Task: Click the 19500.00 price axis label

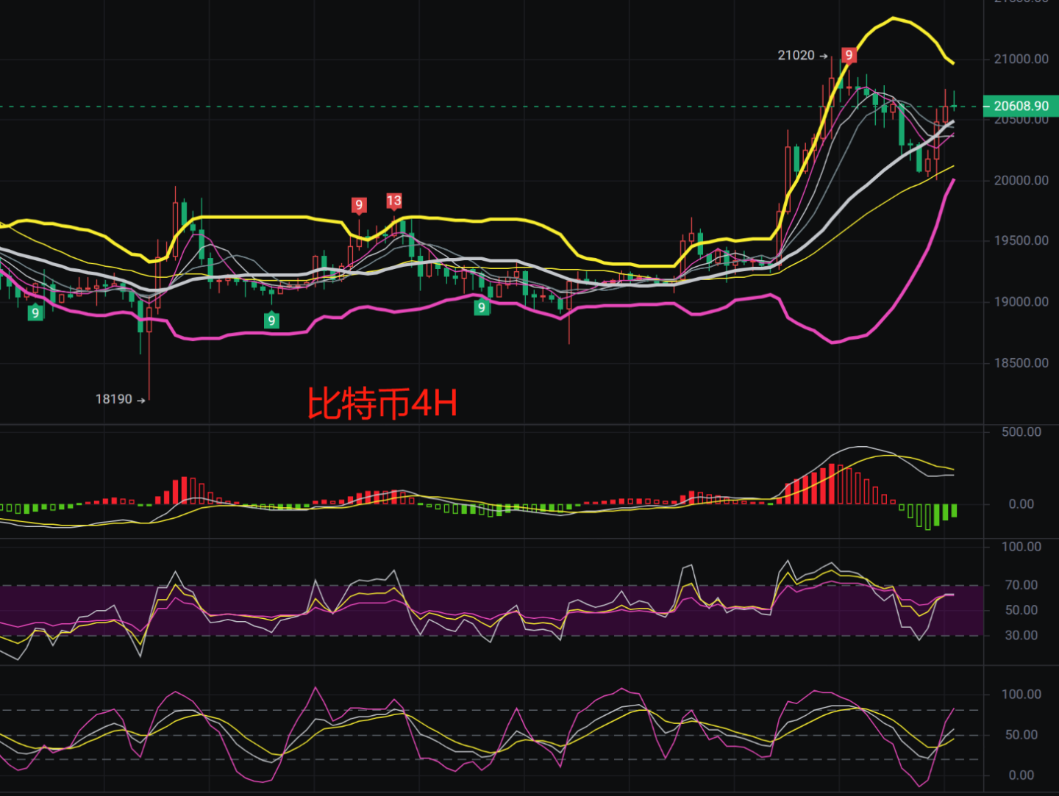Action: click(1021, 240)
